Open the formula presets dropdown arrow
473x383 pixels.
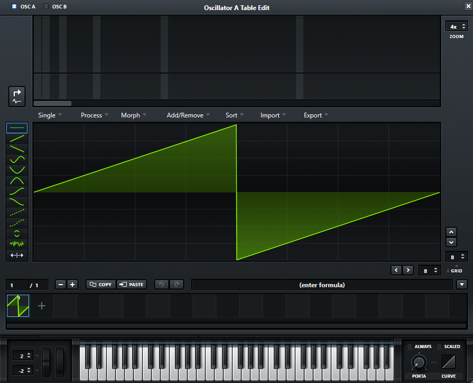tap(462, 285)
